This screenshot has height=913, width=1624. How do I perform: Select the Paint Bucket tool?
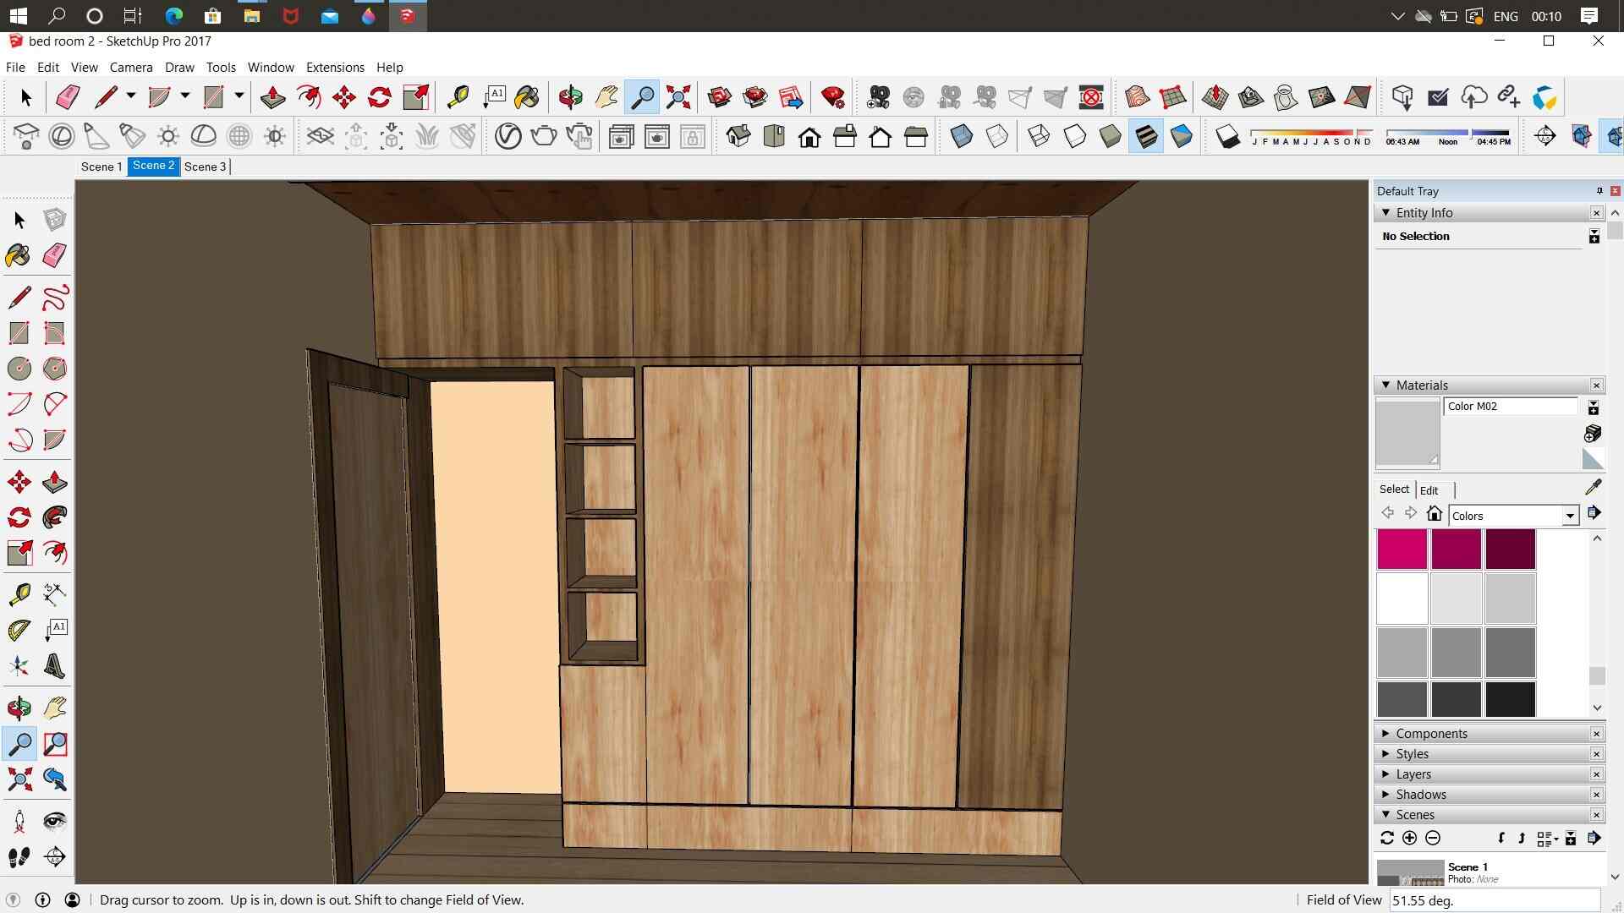(x=527, y=97)
